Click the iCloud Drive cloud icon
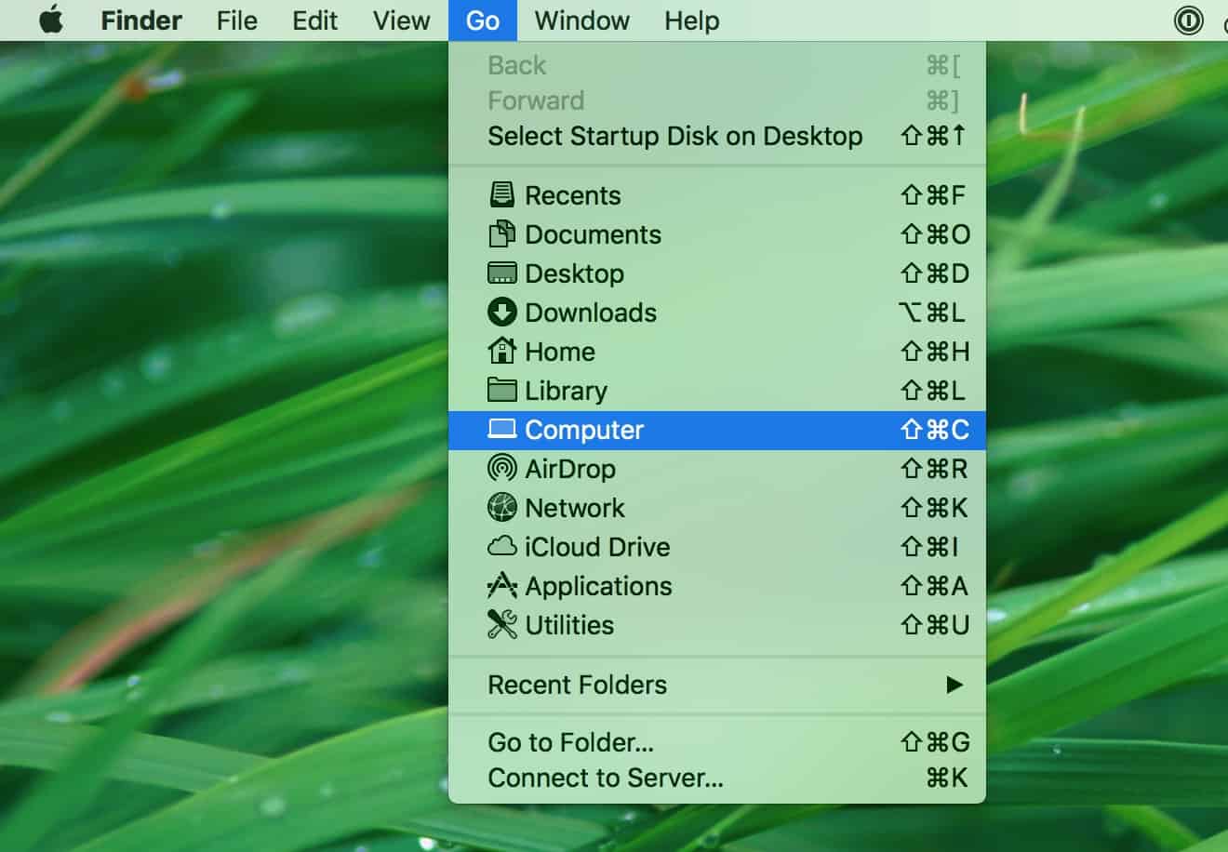Screen dimensions: 1228x852 pos(501,547)
